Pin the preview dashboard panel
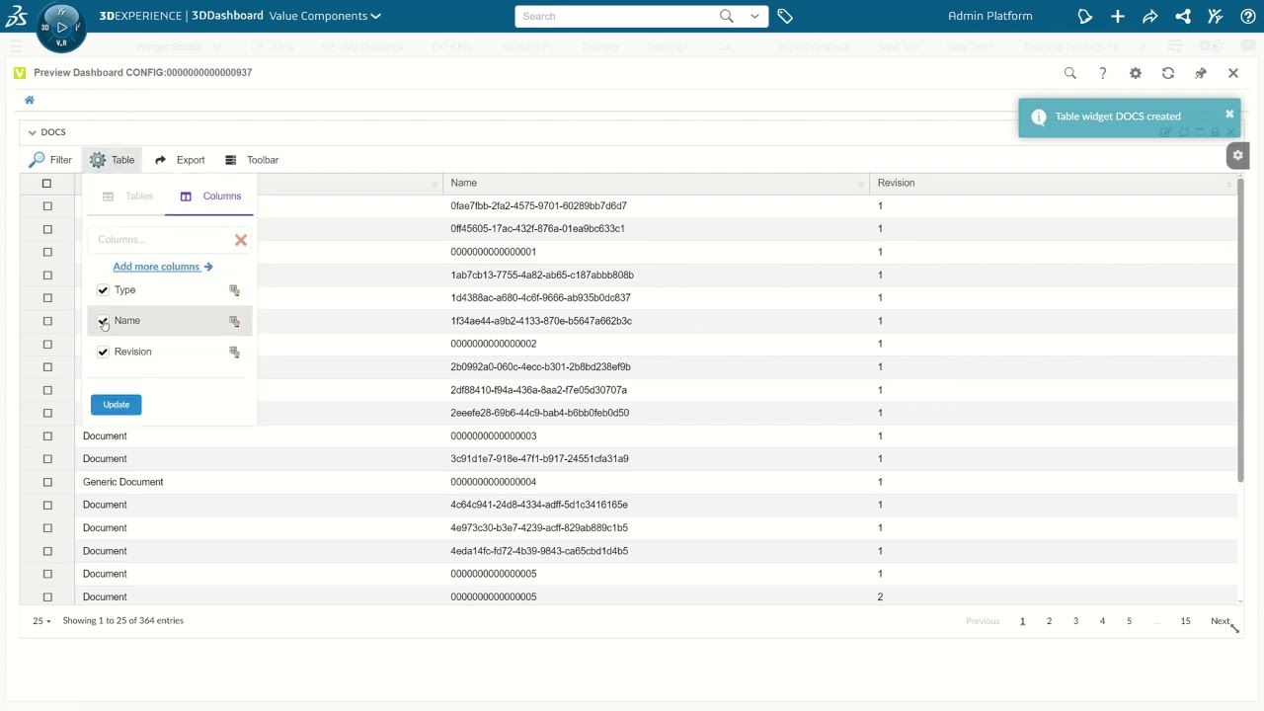The image size is (1264, 711). point(1201,73)
